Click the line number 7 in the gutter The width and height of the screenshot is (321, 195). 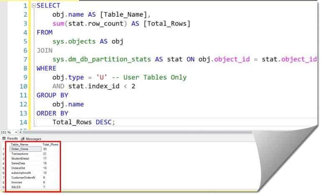(25, 59)
